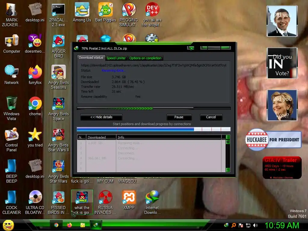Click the Huckabee For President gadget

point(273,140)
